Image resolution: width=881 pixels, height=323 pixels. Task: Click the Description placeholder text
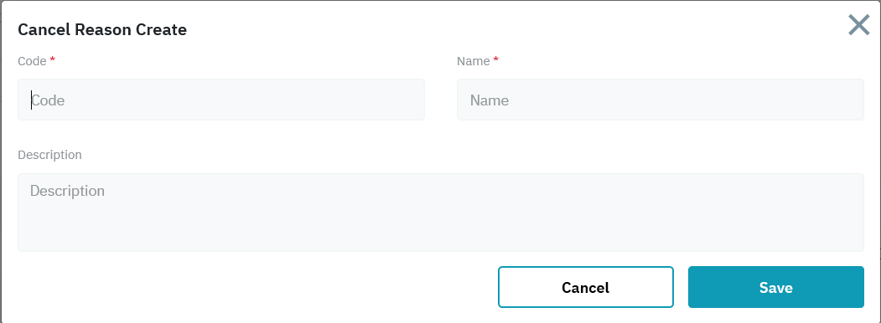tap(67, 192)
